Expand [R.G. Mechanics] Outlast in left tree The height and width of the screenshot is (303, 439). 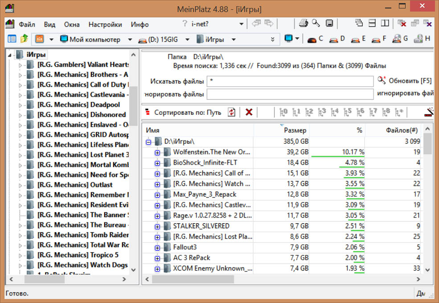tap(20, 186)
